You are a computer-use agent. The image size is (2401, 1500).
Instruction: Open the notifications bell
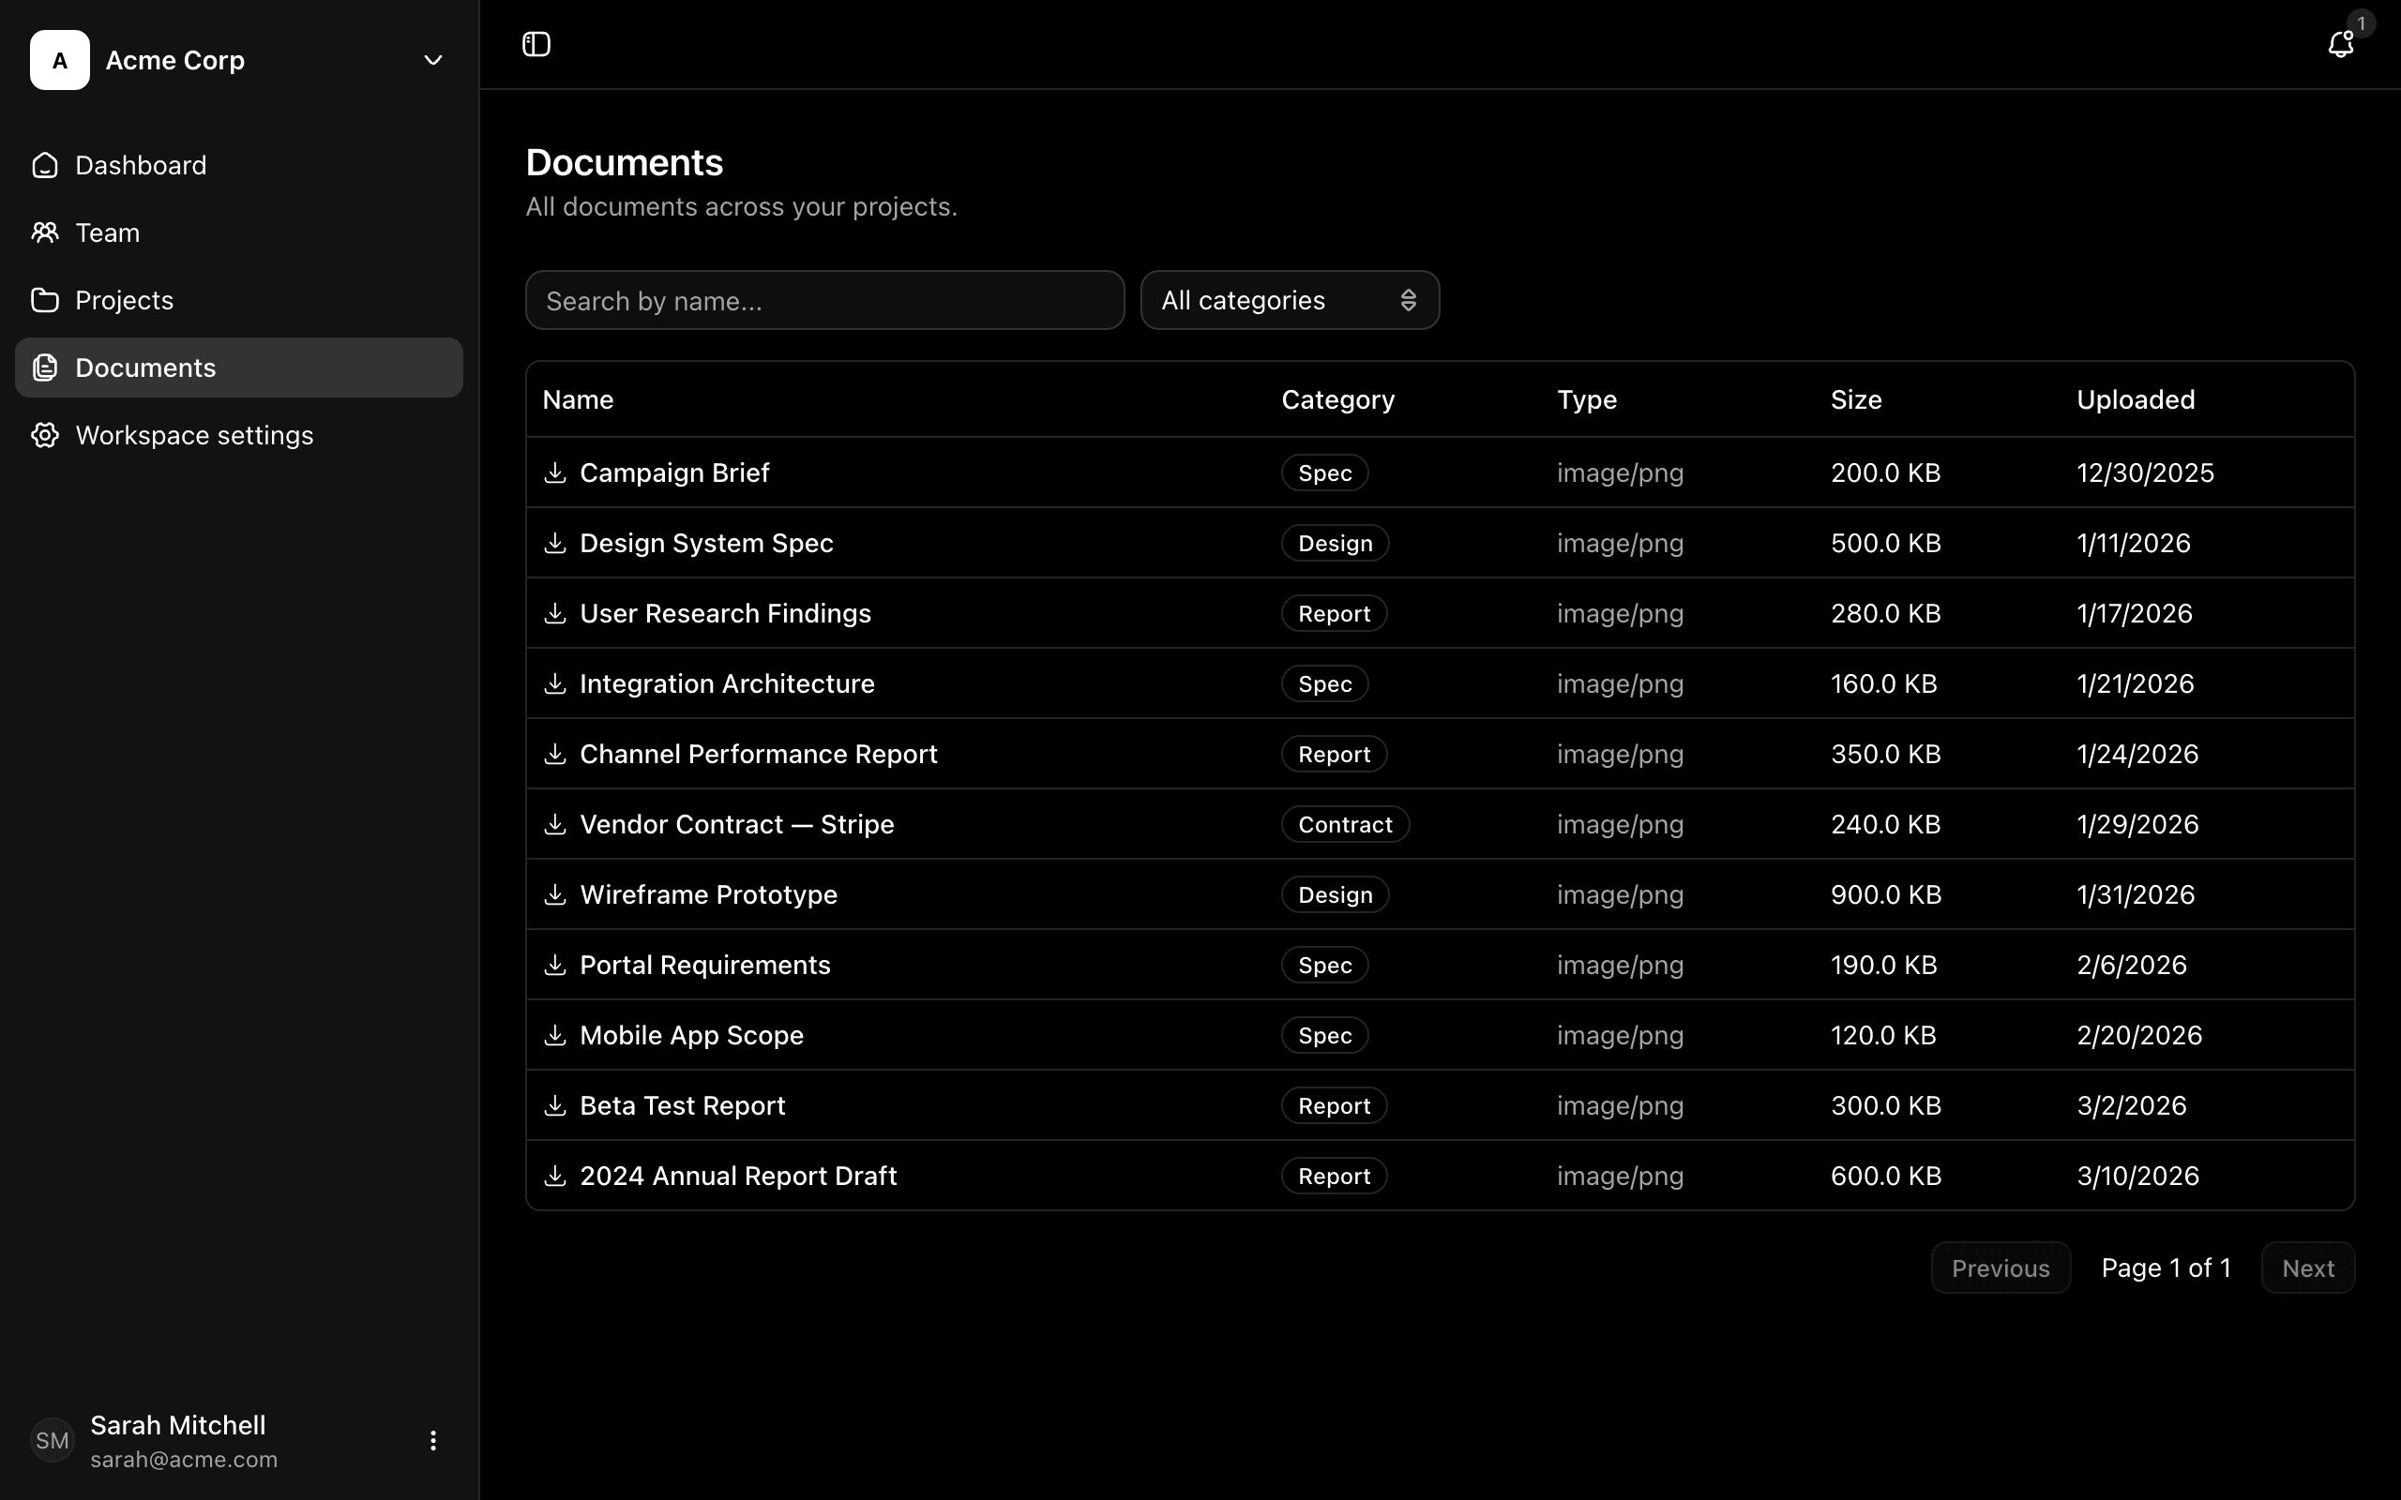[2339, 44]
